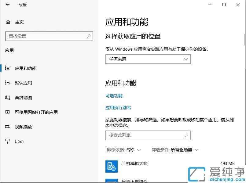Image resolution: width=246 pixels, height=183 pixels.
Task: Select the 应用 section header in sidebar
Action: click(9, 50)
